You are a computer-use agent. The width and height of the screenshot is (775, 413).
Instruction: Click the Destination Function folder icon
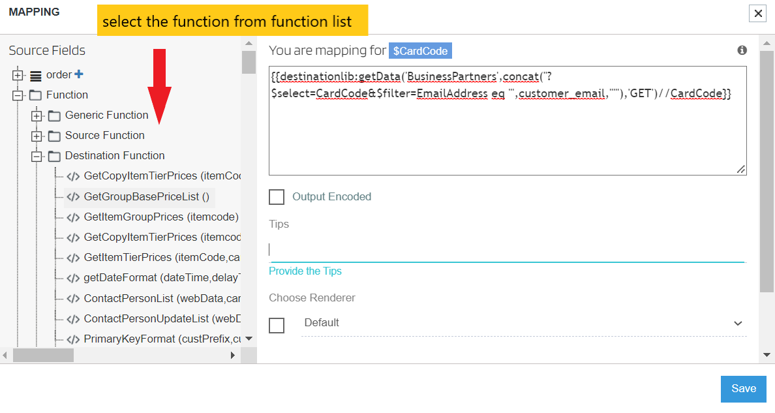(55, 156)
